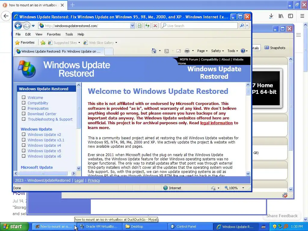The height and width of the screenshot is (231, 308).
Task: Open Compatibility View icon in address bar
Action: click(140, 26)
